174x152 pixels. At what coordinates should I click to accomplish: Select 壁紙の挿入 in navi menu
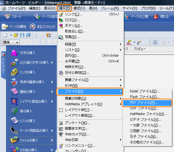[x=31, y=92]
